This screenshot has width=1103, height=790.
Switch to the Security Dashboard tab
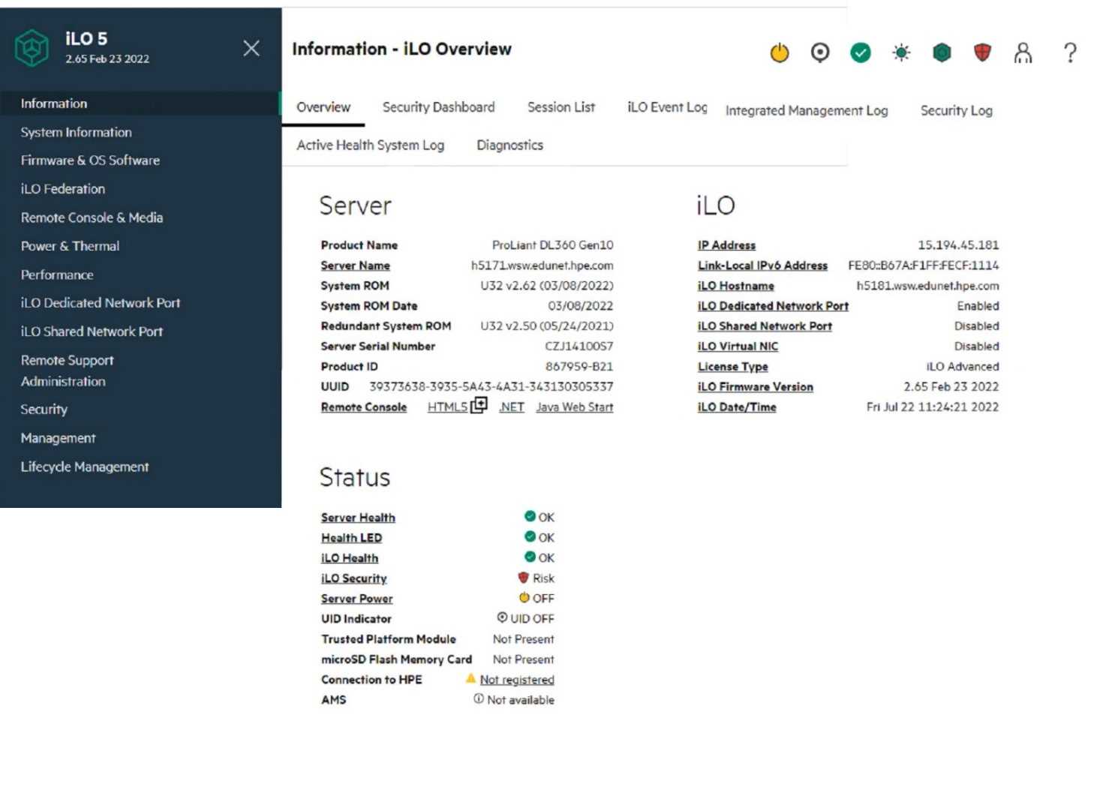pyautogui.click(x=438, y=107)
